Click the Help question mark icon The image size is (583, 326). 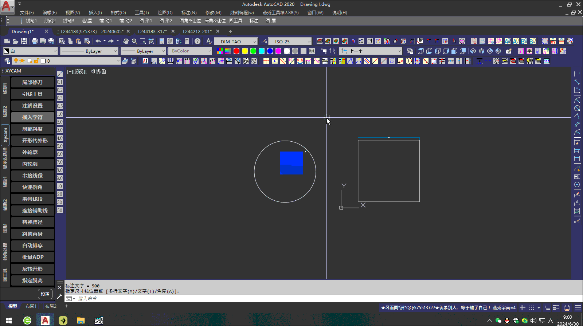[197, 41]
